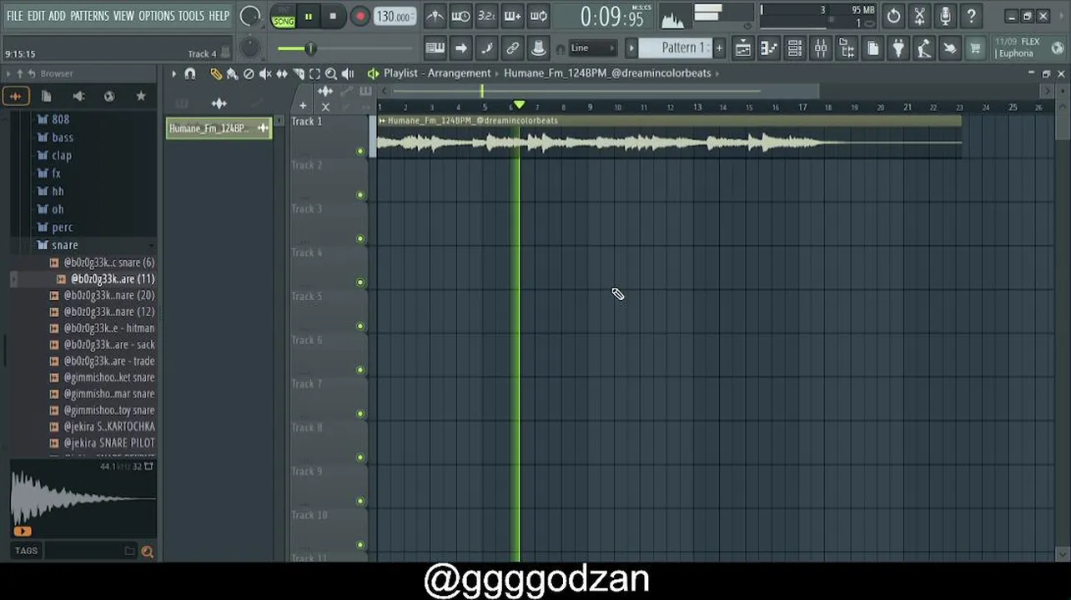Open the content library shopping cart
1071x600 pixels.
click(975, 48)
